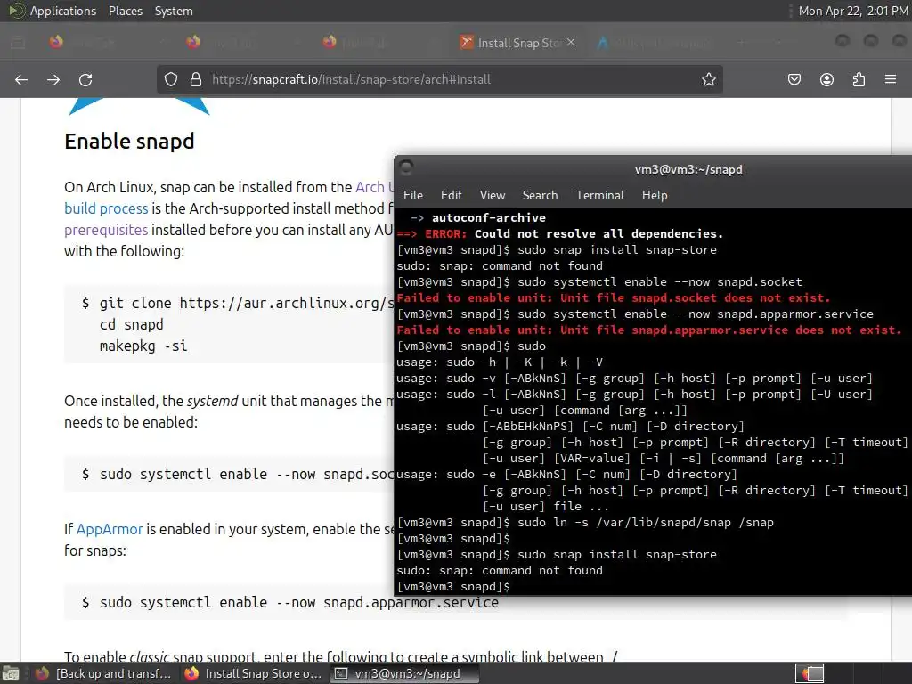This screenshot has height=684, width=912.
Task: Click the 'Enable snapd' heading
Action: click(129, 142)
